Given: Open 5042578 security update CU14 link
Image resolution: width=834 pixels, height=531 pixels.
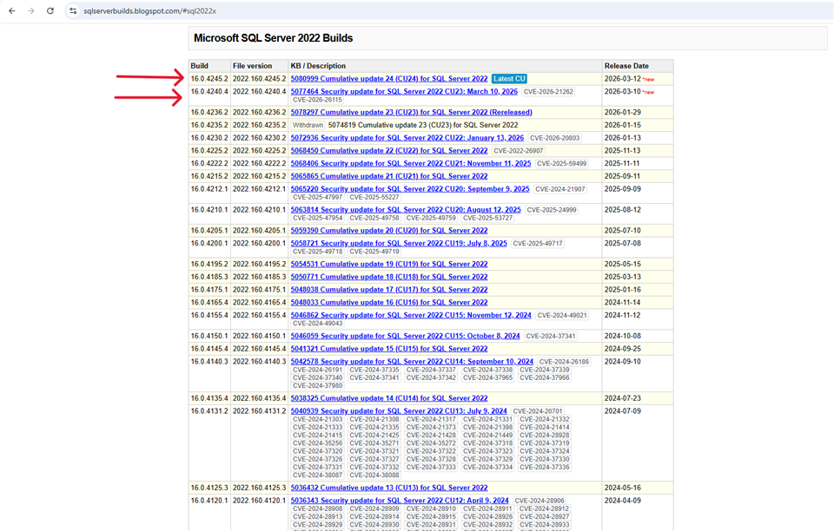Looking at the screenshot, I should pos(412,361).
